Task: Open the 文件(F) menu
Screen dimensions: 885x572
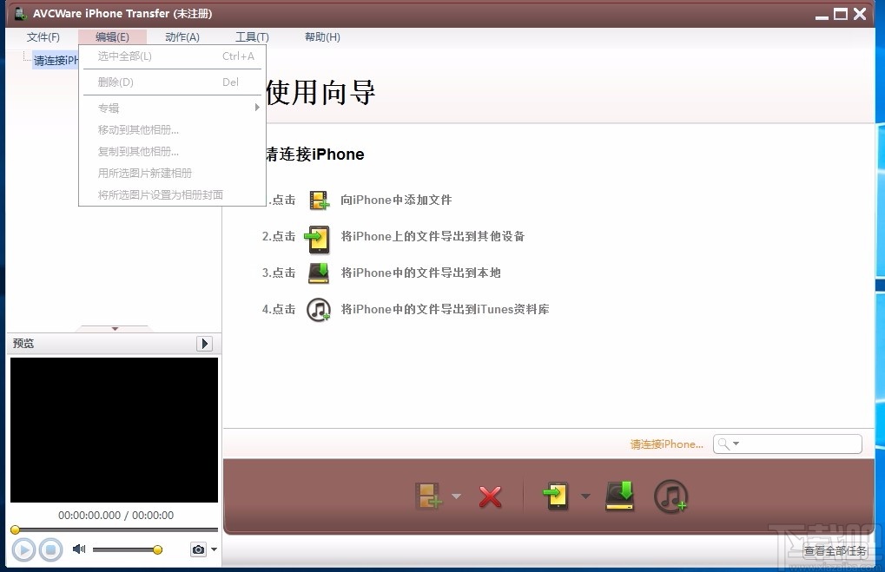Action: click(x=43, y=36)
